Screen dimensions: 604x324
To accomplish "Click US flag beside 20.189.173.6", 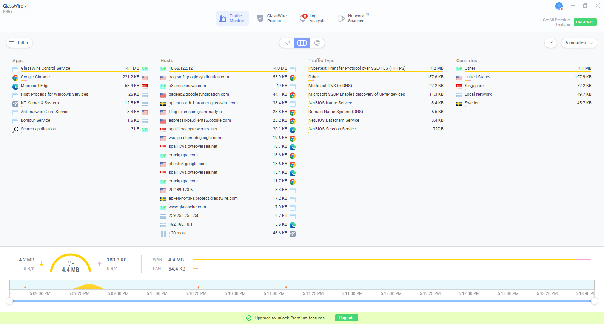I will point(163,191).
